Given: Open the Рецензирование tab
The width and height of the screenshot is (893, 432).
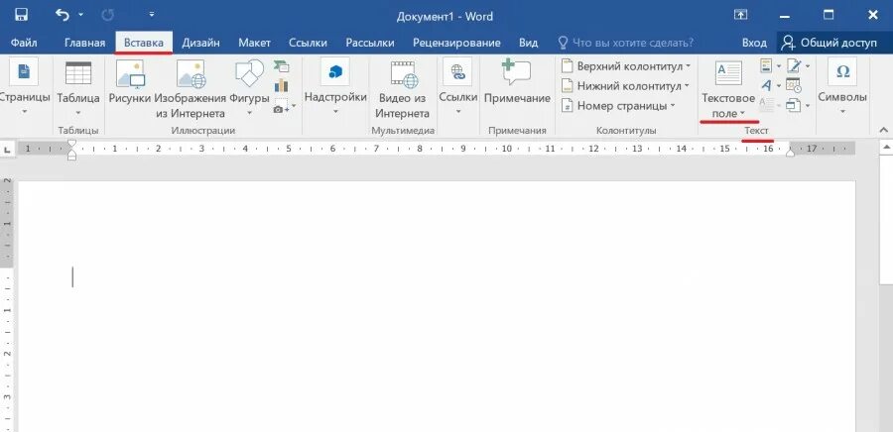Looking at the screenshot, I should click(x=456, y=43).
